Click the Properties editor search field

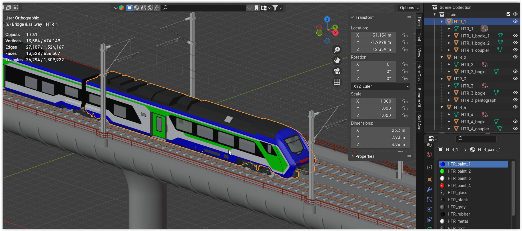476,139
